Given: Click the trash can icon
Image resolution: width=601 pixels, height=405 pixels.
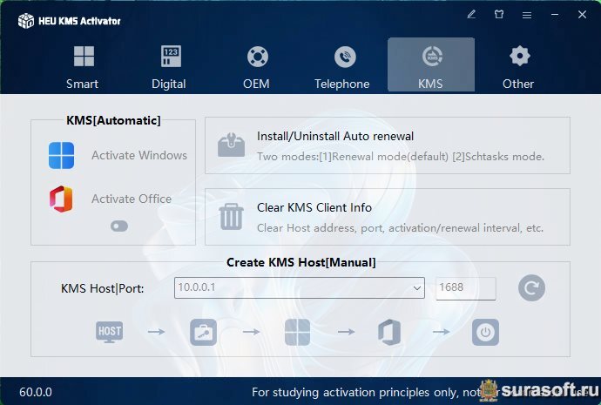Looking at the screenshot, I should pos(231,217).
